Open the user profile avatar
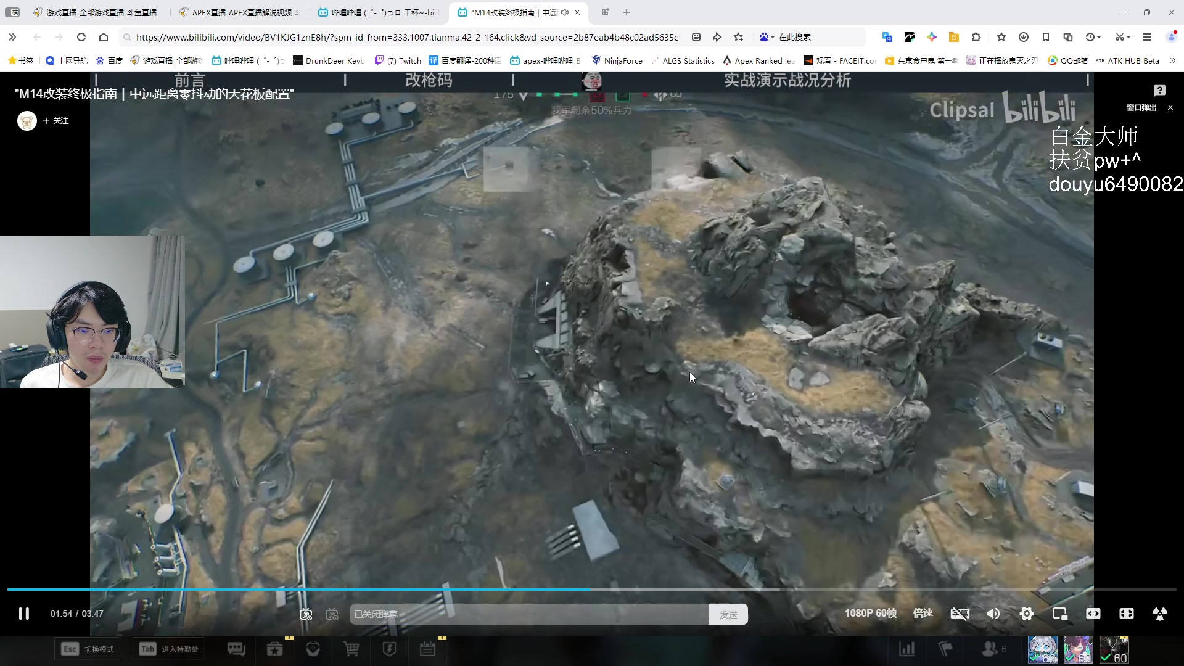This screenshot has height=666, width=1184. (1172, 36)
